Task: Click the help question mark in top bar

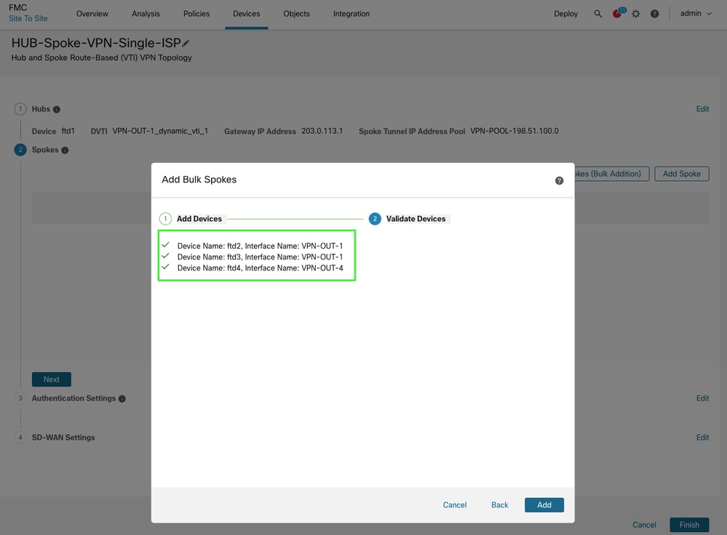Action: (x=654, y=14)
